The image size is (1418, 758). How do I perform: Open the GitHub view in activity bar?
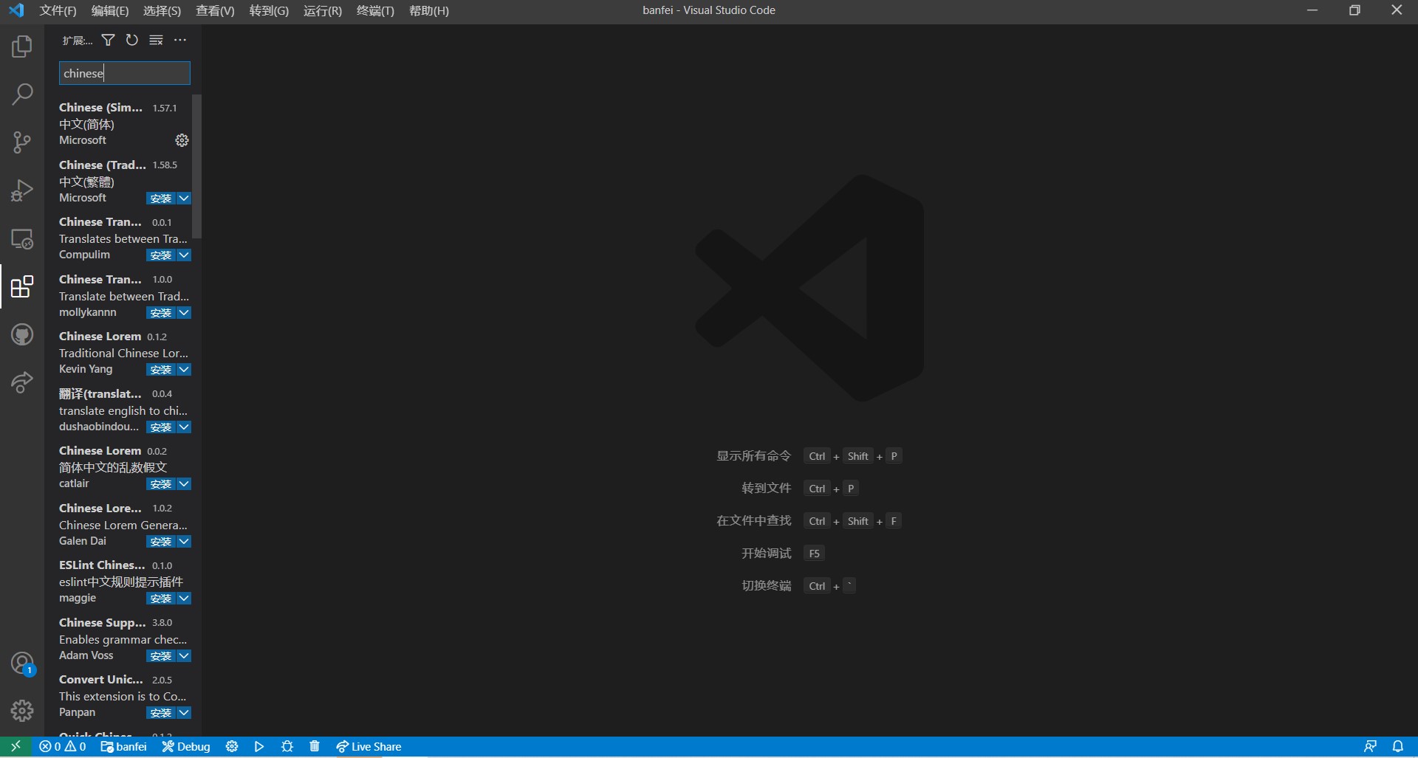[x=22, y=334]
